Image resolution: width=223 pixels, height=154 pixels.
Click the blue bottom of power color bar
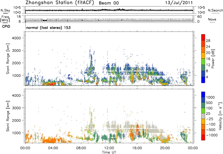[203, 80]
